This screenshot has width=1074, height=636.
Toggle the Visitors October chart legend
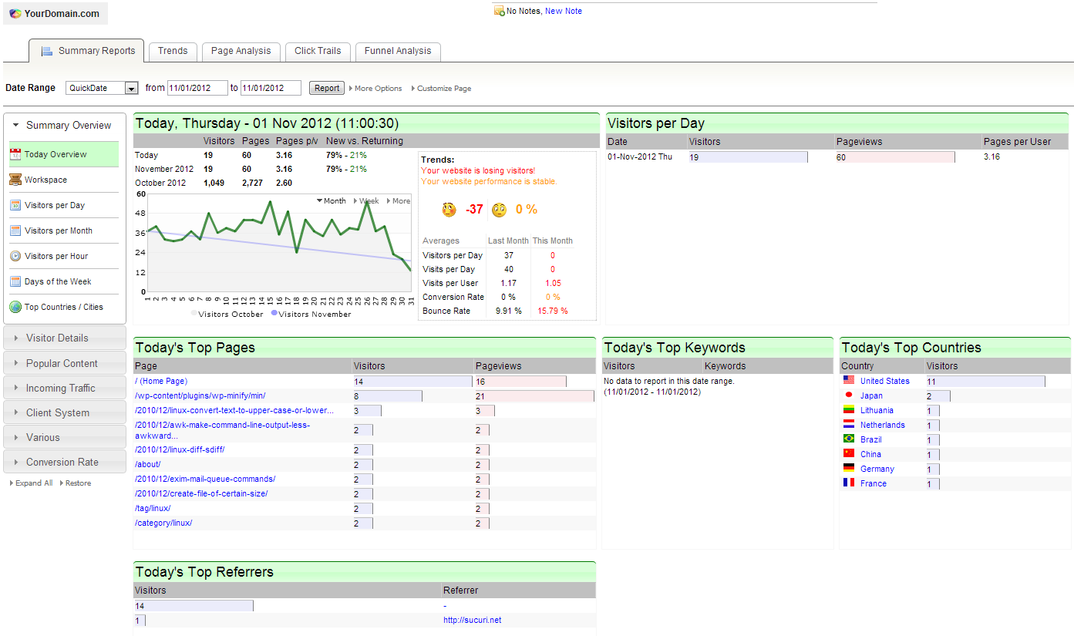[227, 314]
